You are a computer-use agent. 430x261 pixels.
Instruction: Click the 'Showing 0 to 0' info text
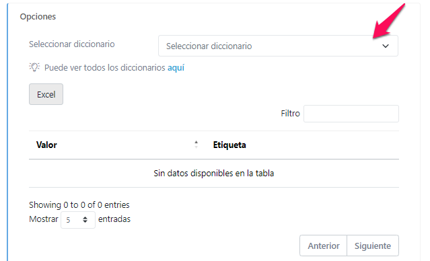[x=79, y=204]
